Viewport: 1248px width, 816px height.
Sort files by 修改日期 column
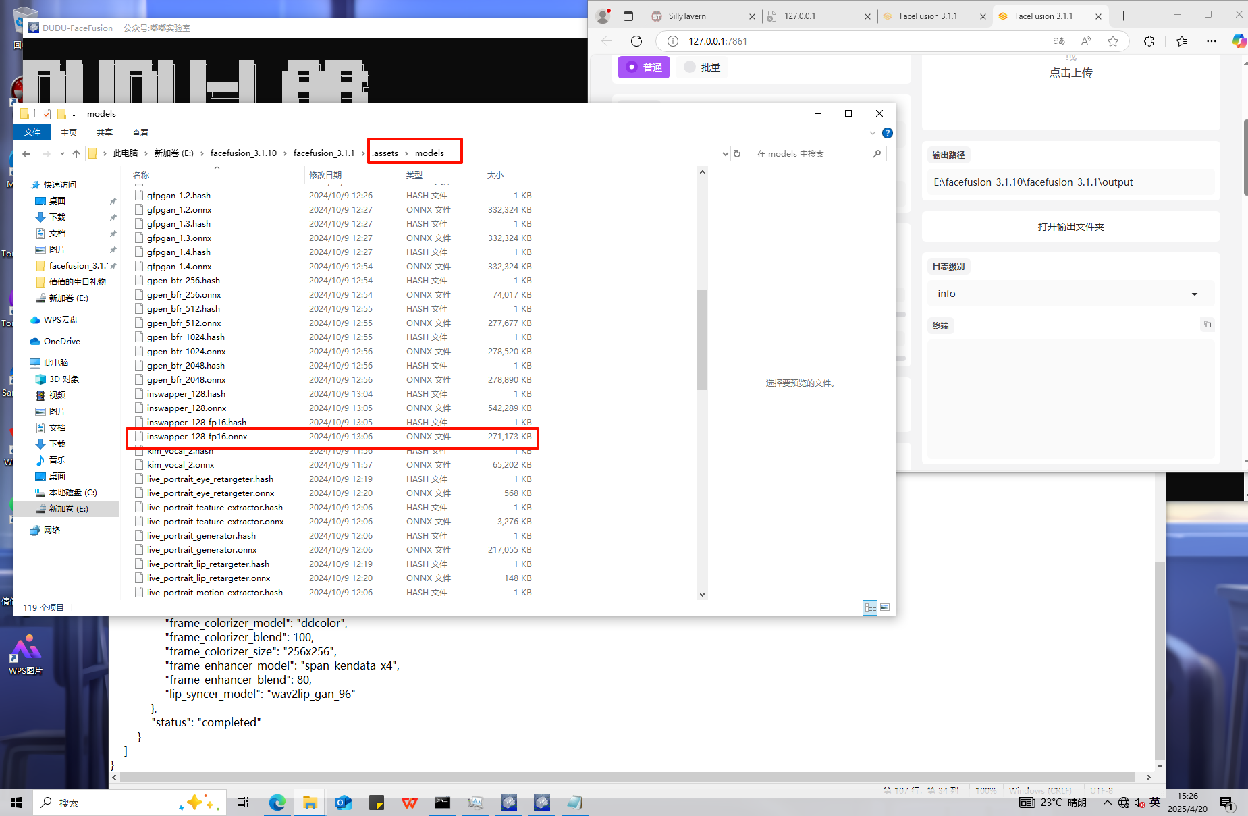[x=352, y=175]
